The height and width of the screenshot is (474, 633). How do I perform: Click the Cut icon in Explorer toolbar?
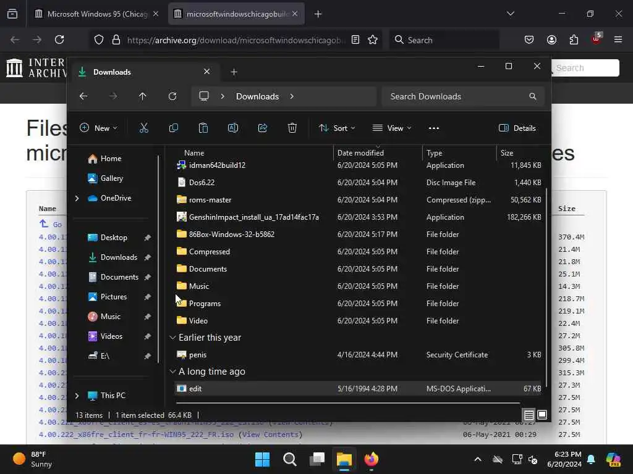click(x=143, y=128)
